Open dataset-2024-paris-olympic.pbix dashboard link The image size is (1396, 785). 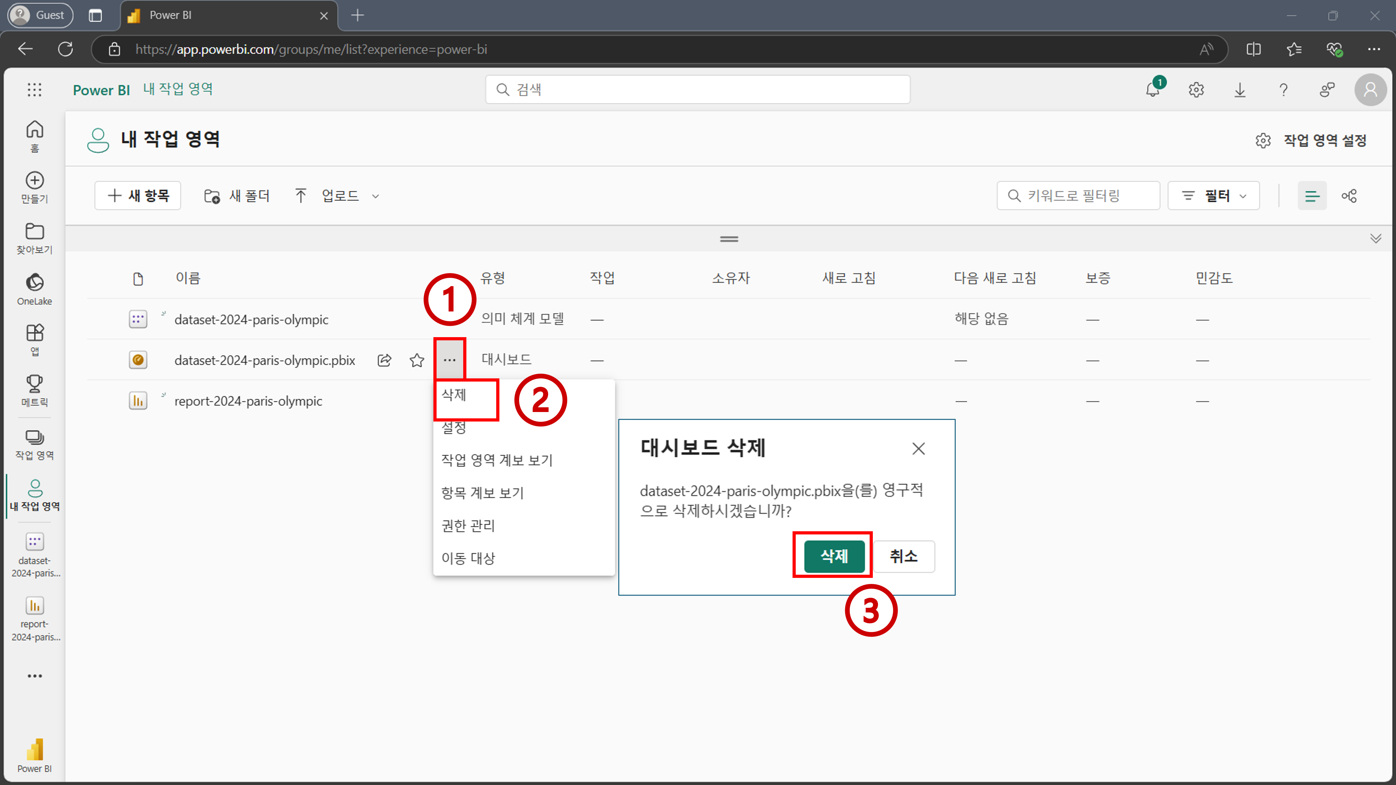click(x=265, y=360)
